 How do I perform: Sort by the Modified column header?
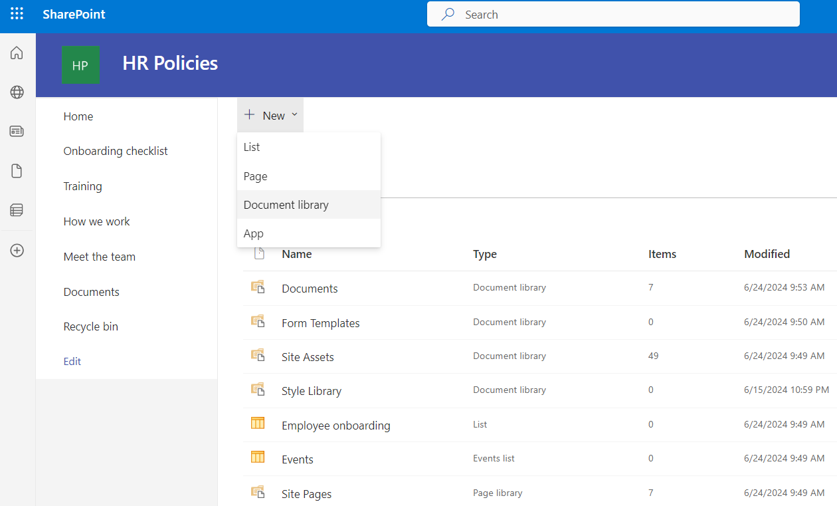click(x=767, y=254)
